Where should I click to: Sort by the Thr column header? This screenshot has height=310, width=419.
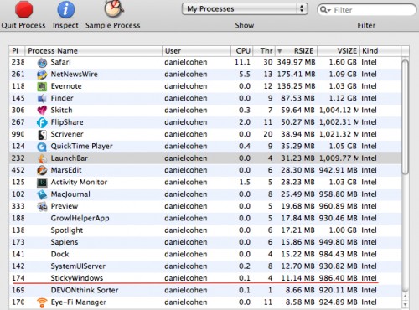pyautogui.click(x=264, y=51)
